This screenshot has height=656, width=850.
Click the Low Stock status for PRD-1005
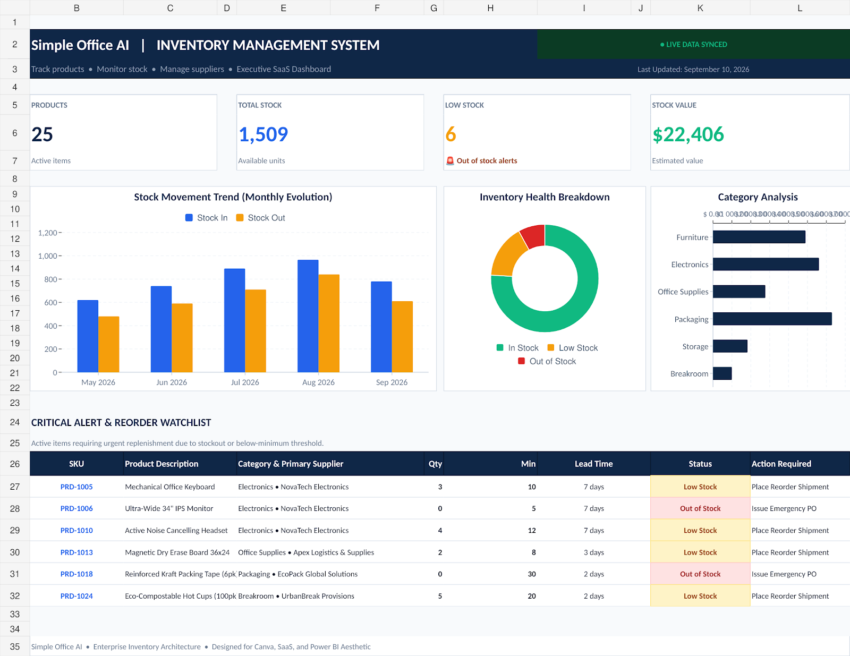[700, 487]
